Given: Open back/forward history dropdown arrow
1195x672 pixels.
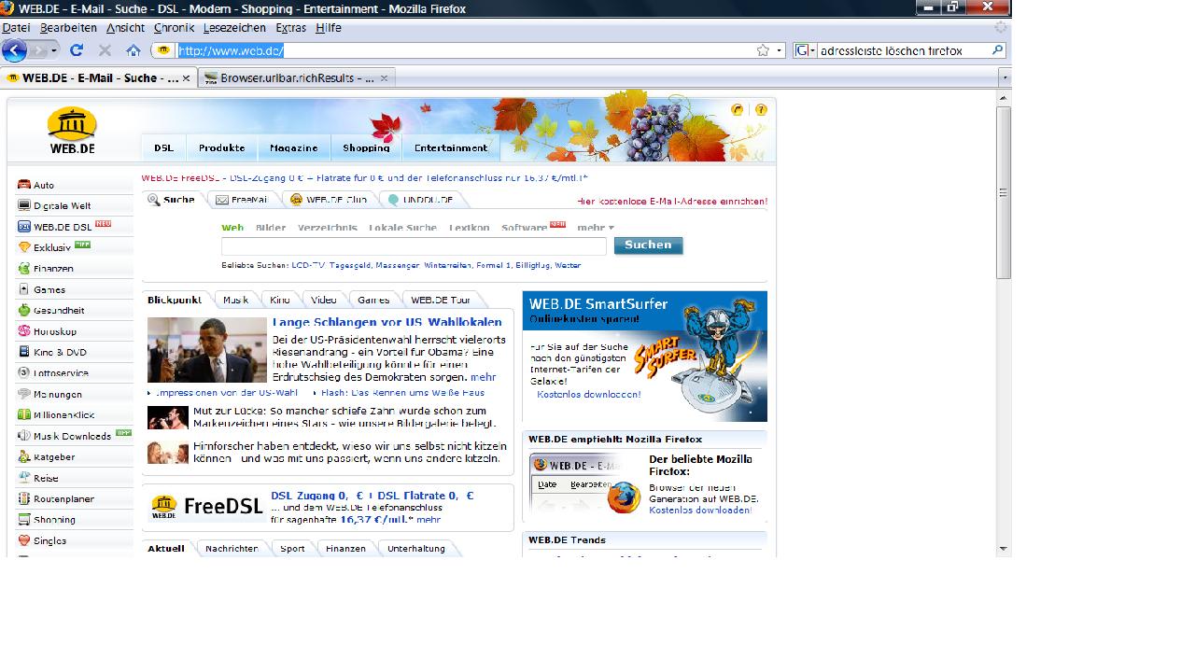Looking at the screenshot, I should [54, 50].
